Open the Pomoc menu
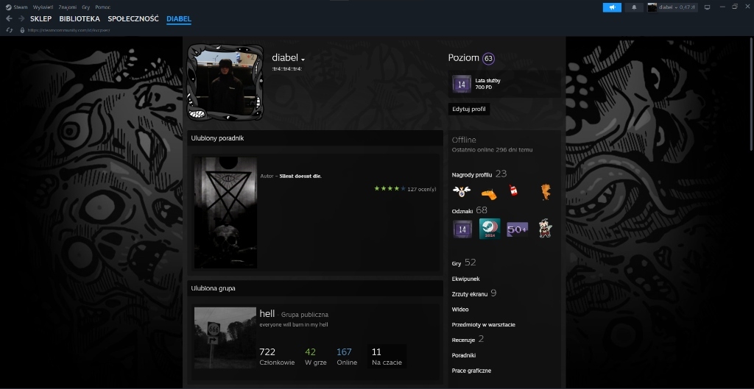 click(102, 7)
